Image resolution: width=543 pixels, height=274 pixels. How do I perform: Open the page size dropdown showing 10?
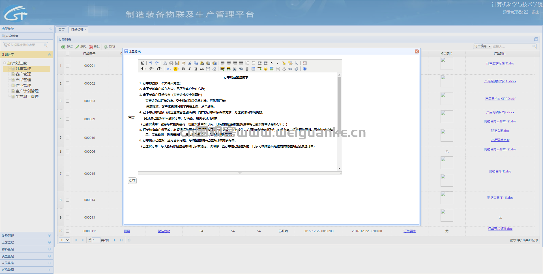pos(64,240)
